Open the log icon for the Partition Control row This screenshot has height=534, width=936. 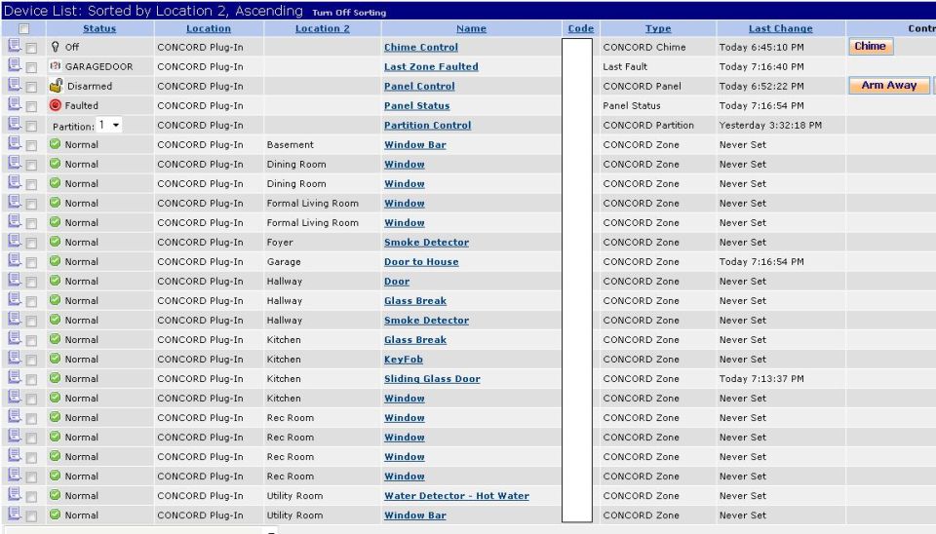tap(15, 124)
